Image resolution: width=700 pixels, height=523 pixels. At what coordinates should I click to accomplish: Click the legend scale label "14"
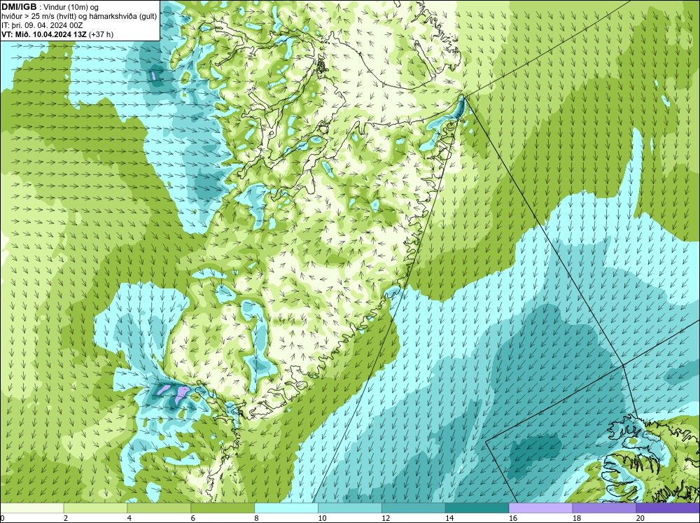(x=449, y=518)
